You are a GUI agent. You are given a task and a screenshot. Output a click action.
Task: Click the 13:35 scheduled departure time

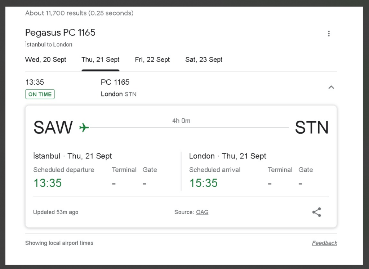[x=48, y=183]
